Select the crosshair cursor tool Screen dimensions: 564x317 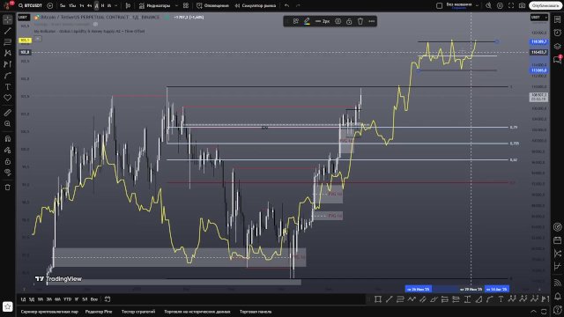coord(8,19)
